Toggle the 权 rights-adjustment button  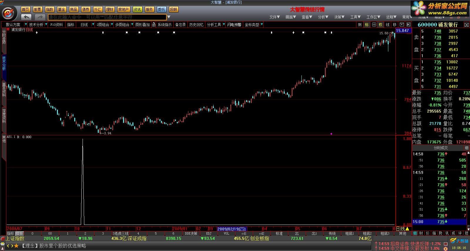click(x=381, y=25)
